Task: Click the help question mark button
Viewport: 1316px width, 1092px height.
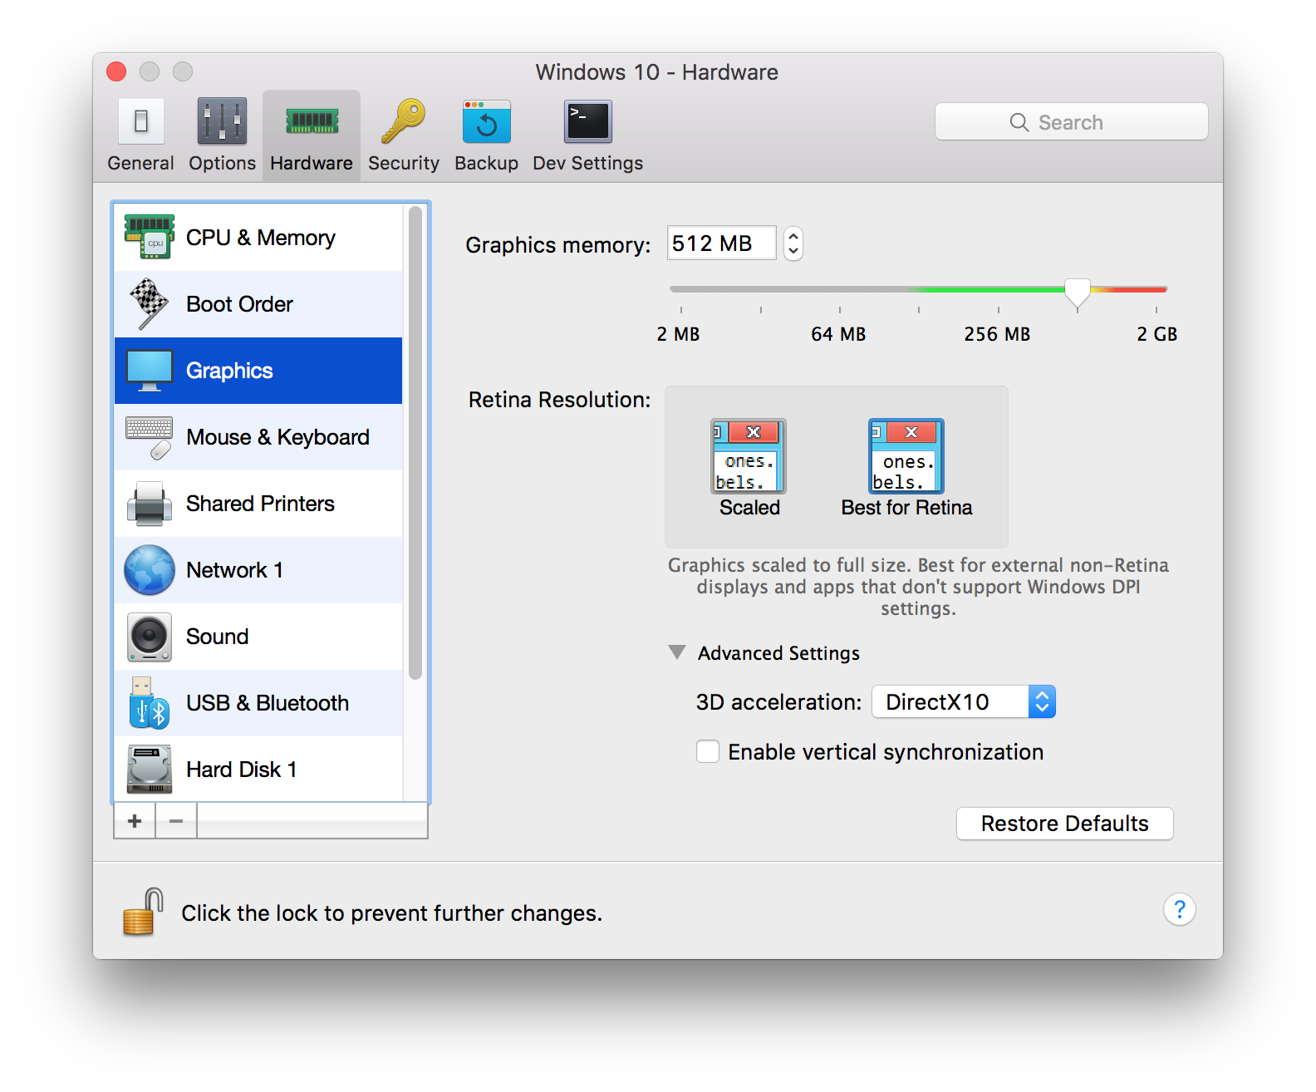Action: 1179,909
